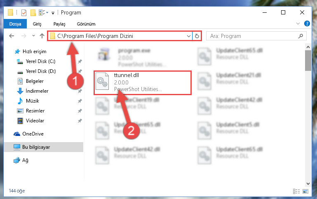Click the Up directory arrow
The image size is (317, 199).
coord(42,36)
